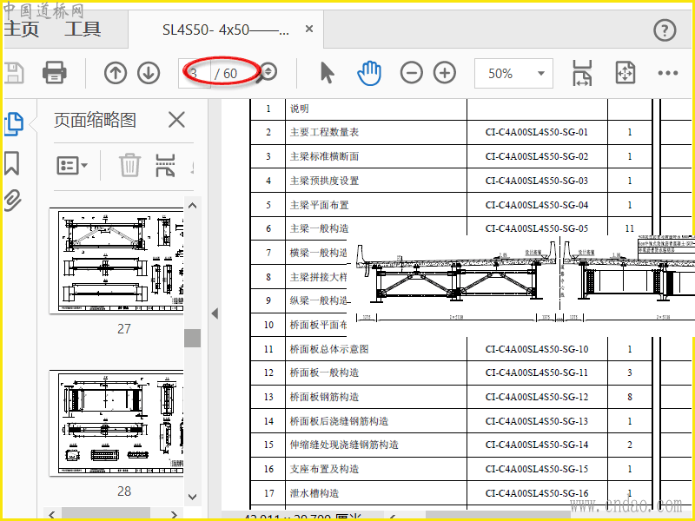Screen dimensions: 695x521
Task: Switch to the 工具 tab
Action: pos(83,30)
